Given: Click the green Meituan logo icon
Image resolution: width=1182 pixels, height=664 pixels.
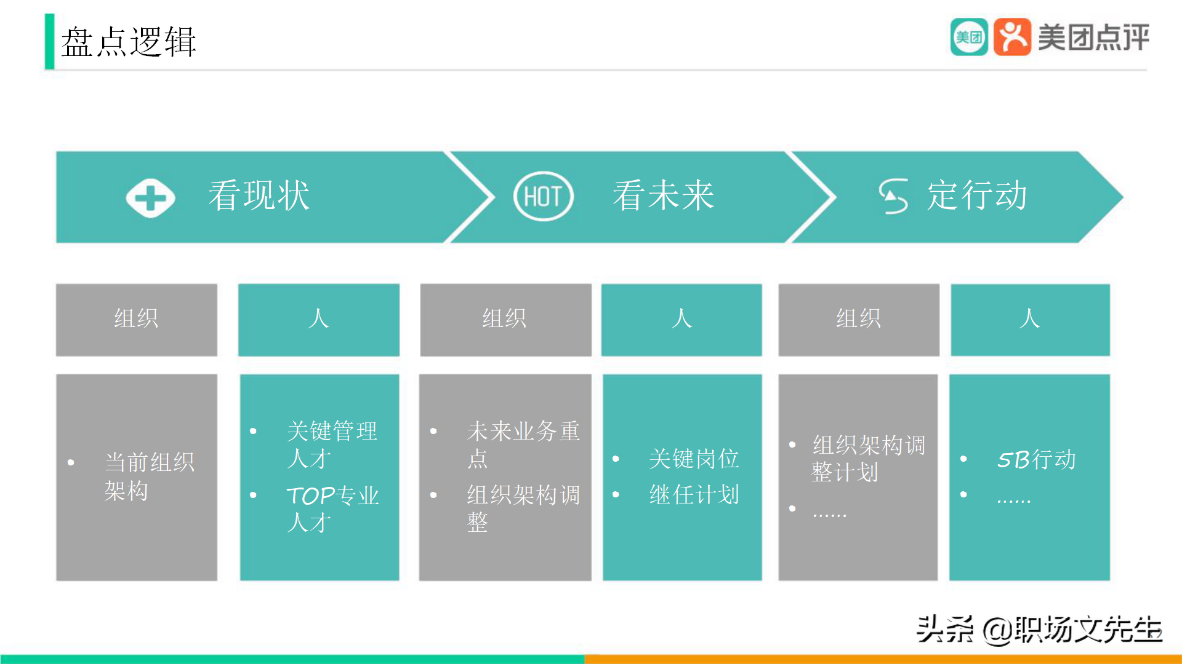Looking at the screenshot, I should click(969, 38).
